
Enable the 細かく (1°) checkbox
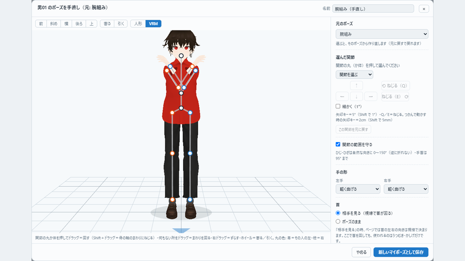point(338,106)
